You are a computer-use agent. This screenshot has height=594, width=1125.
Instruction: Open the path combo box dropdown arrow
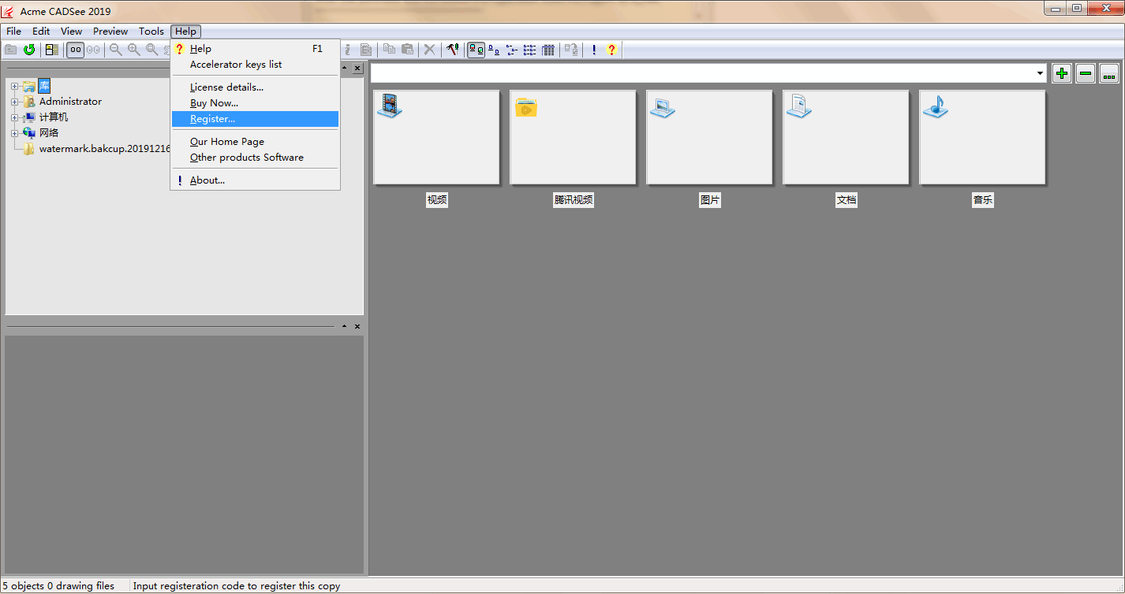[1041, 73]
